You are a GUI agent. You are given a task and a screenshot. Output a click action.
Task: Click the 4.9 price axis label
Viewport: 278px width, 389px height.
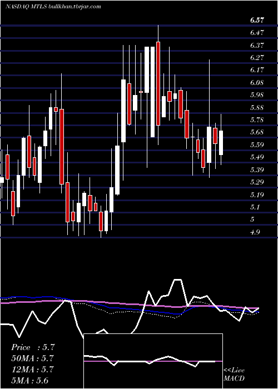[255, 232]
